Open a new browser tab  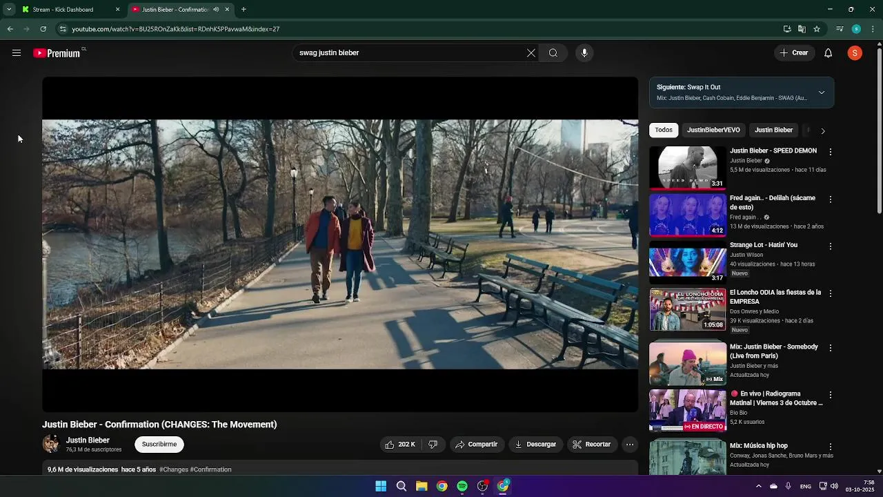point(244,10)
